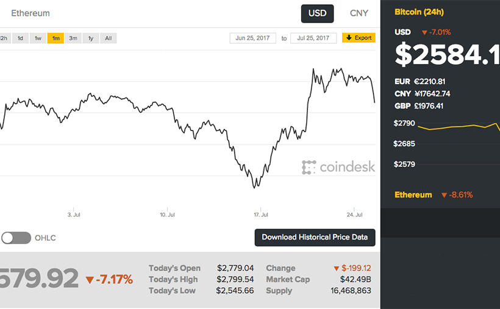This screenshot has width=500, height=309.
Task: Switch currency to CNY
Action: click(359, 13)
